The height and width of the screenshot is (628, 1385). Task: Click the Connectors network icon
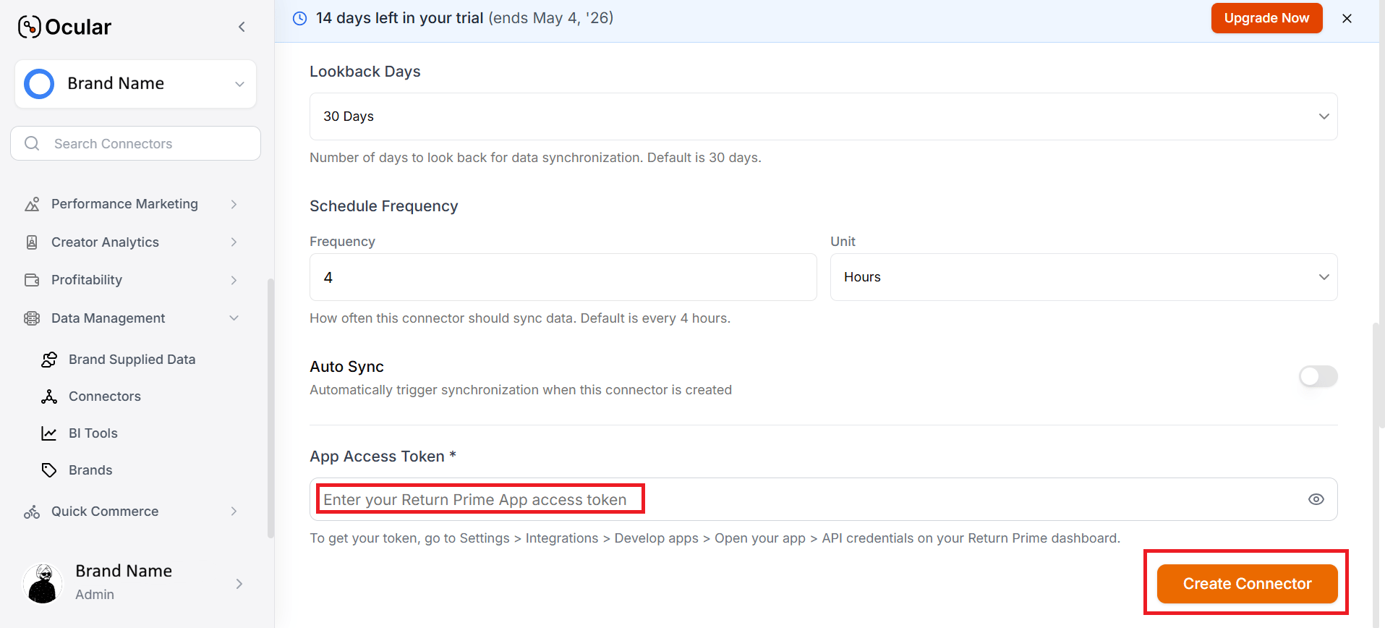click(x=49, y=396)
